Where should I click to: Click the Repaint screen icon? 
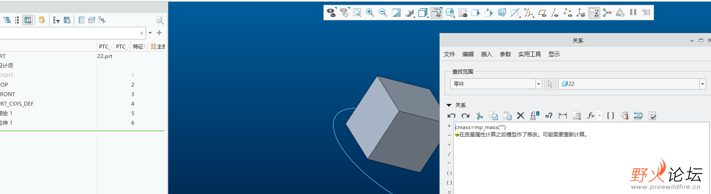click(396, 13)
